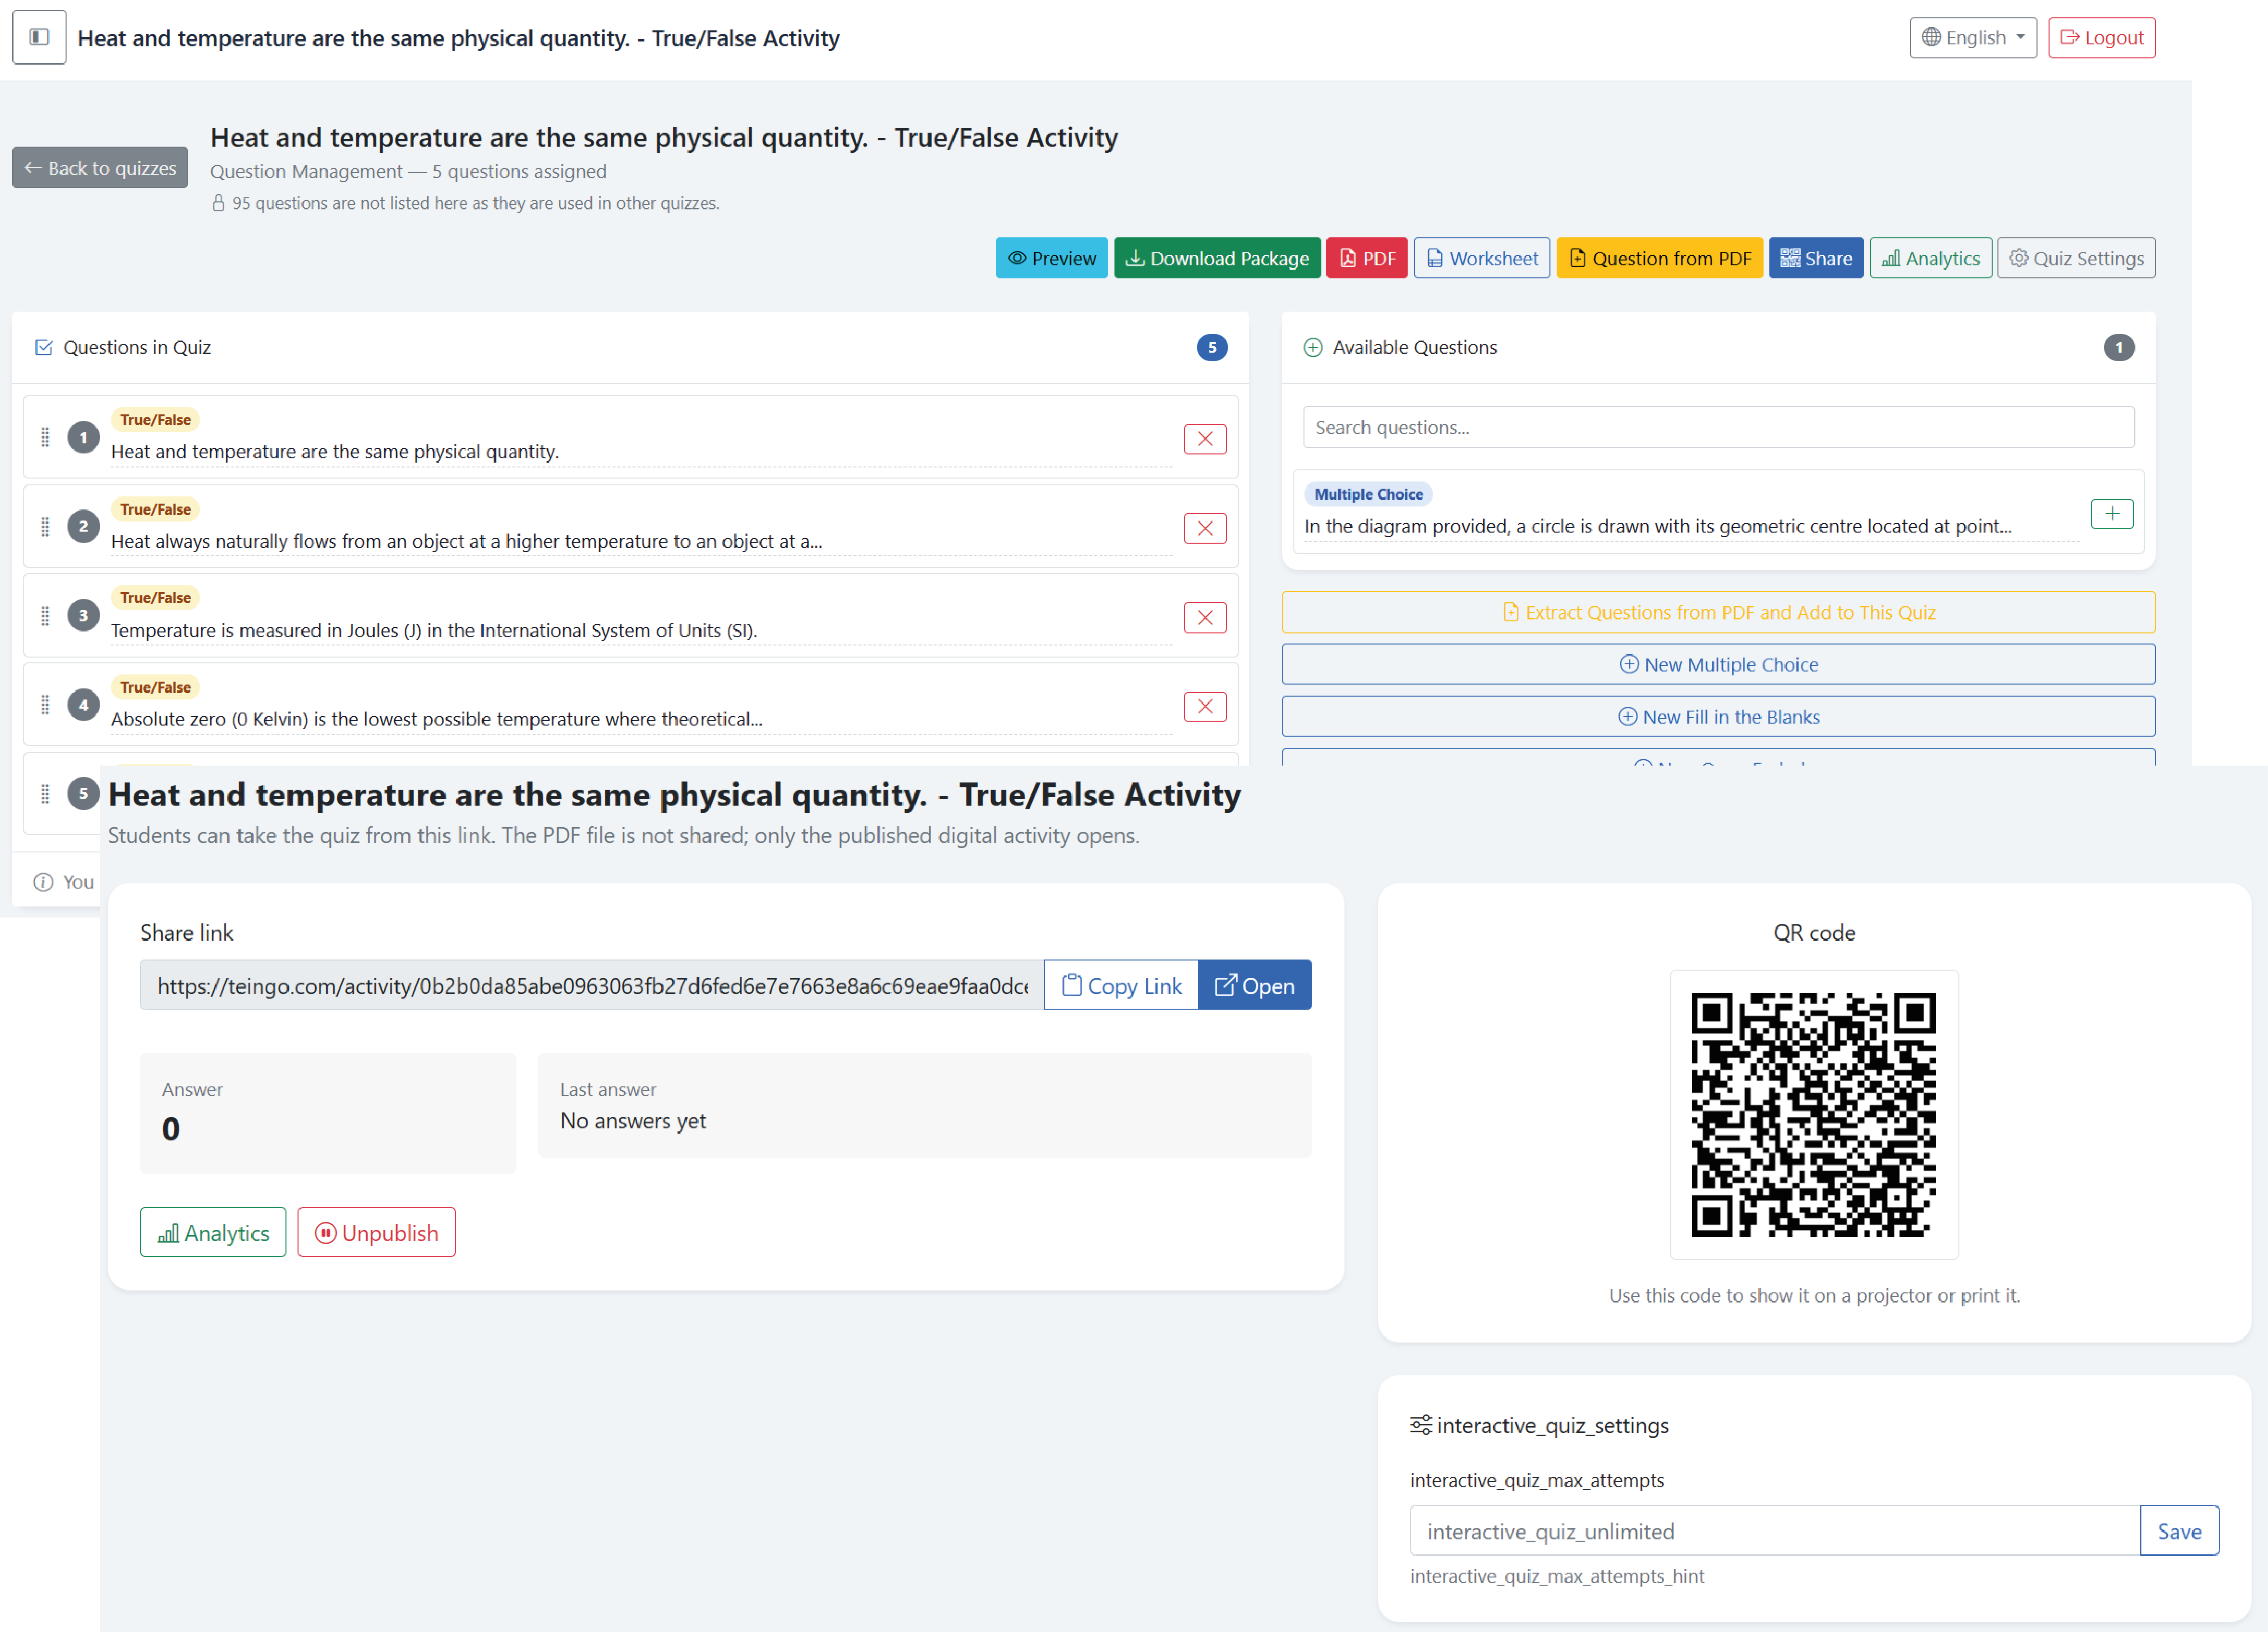This screenshot has width=2268, height=1632.
Task: Click the Share button in toolbar
Action: 1815,258
